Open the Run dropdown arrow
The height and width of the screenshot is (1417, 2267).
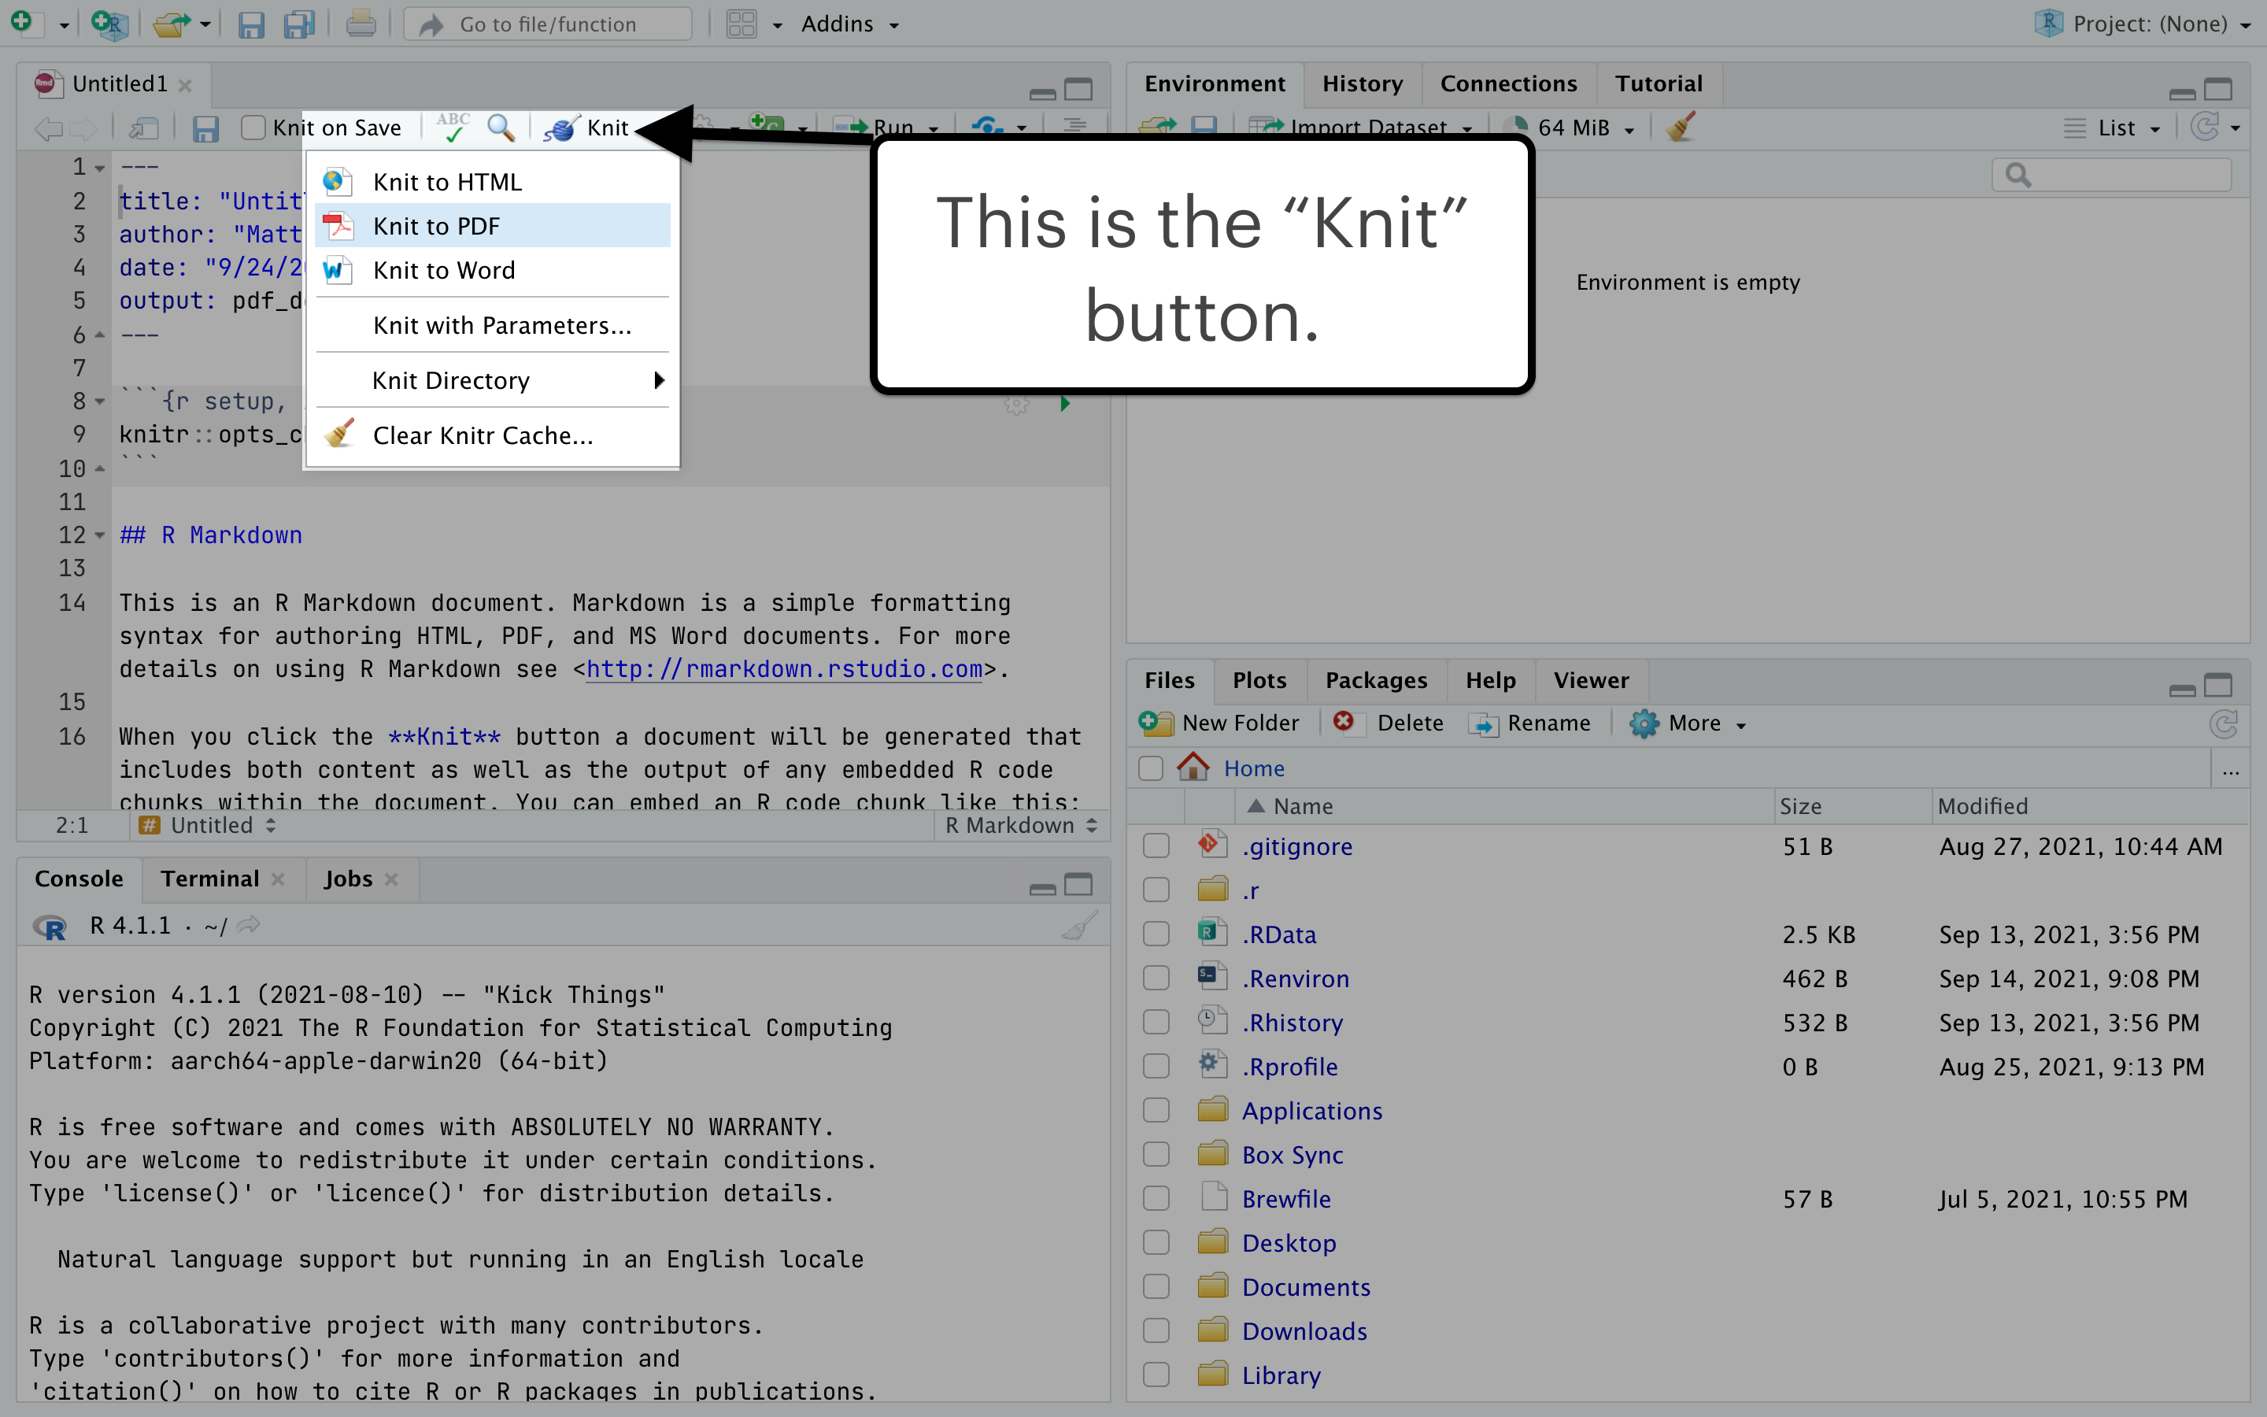point(933,128)
